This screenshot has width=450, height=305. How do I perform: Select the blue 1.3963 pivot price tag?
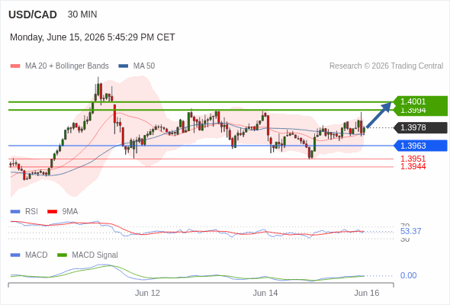(421, 146)
